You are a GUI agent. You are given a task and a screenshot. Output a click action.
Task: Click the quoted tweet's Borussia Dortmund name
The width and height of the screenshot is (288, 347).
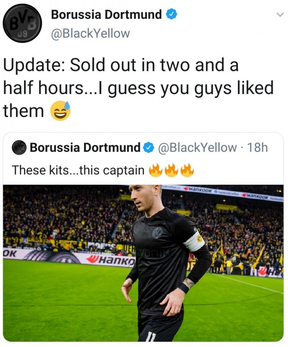85,148
